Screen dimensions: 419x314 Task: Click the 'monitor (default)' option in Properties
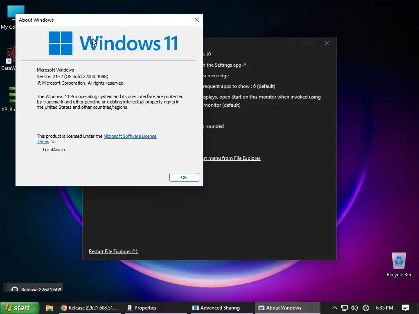[x=221, y=105]
